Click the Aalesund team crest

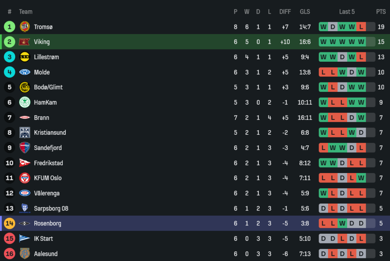(x=25, y=254)
